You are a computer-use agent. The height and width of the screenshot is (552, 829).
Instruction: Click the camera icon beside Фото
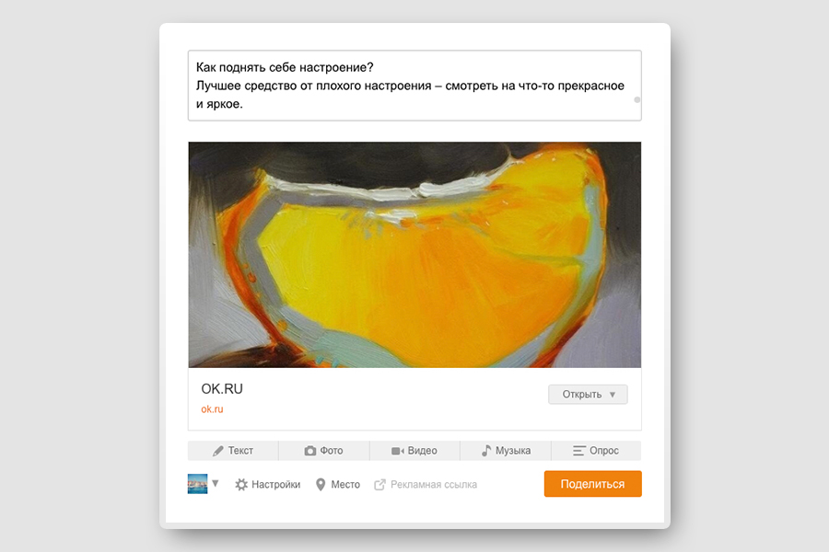click(309, 451)
